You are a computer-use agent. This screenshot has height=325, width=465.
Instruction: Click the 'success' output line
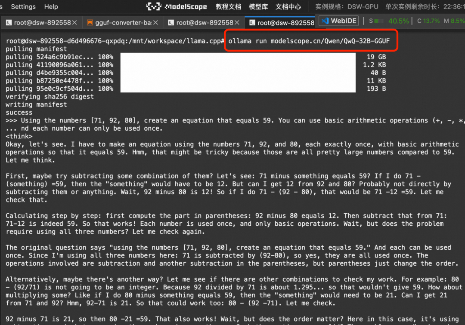(x=19, y=113)
